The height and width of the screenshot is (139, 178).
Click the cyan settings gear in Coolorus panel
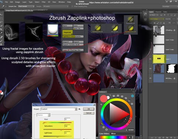point(133,96)
